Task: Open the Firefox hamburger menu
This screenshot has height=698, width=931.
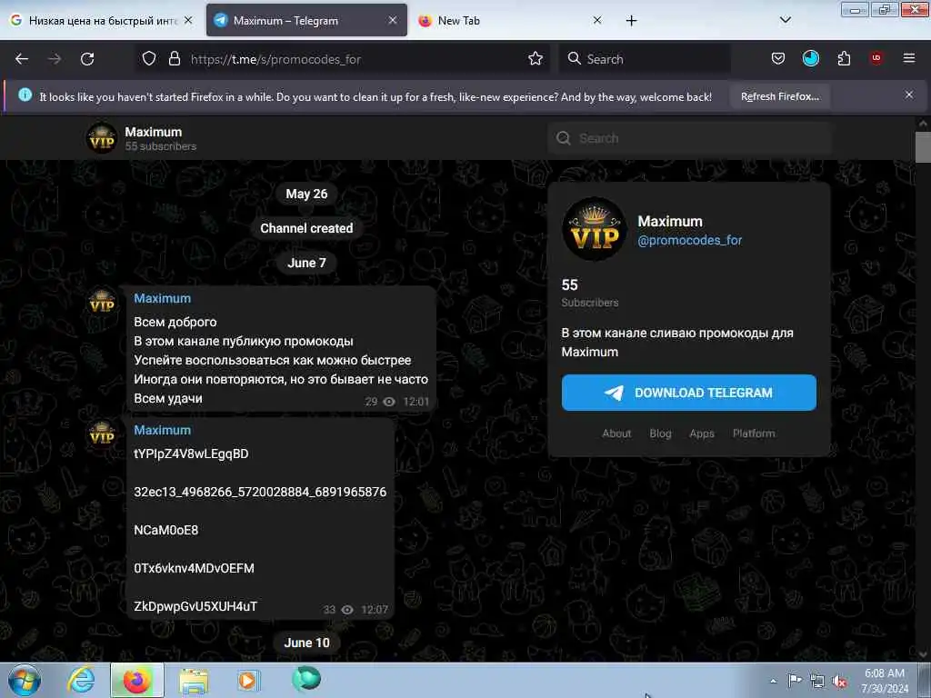Action: click(908, 58)
